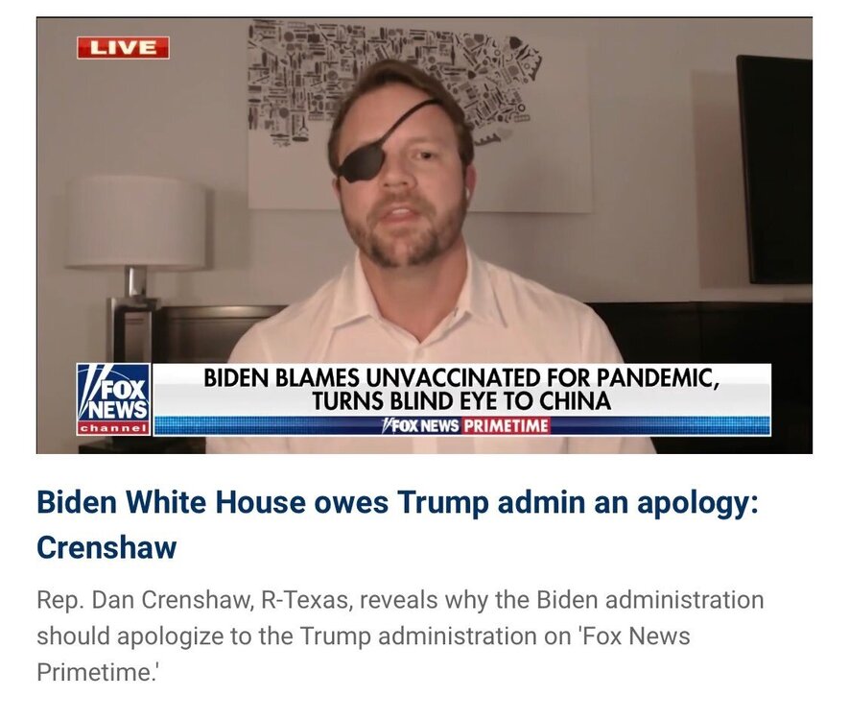The image size is (849, 720).
Task: Click the chyron line 'Biden Blames Unvaccinated for Pandemic'
Action: [461, 377]
